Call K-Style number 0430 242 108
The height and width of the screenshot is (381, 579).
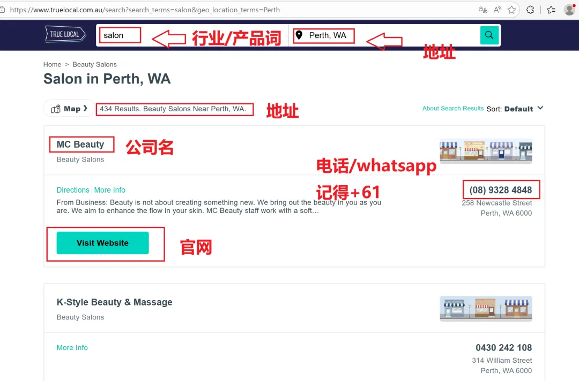click(503, 348)
